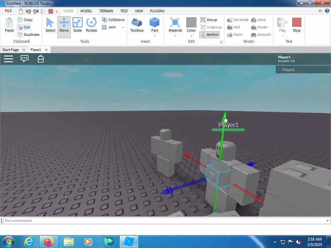This screenshot has height=248, width=331.
Task: Click the New file quick access icon
Action: pos(21,11)
